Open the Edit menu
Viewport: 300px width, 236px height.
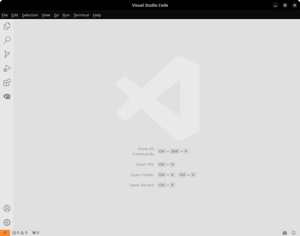[x=15, y=15]
